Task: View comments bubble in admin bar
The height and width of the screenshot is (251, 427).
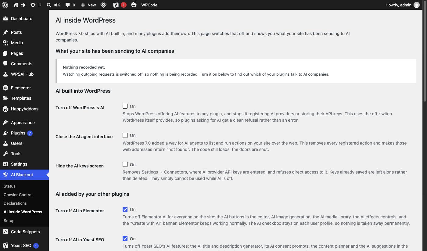Action: coord(68,5)
